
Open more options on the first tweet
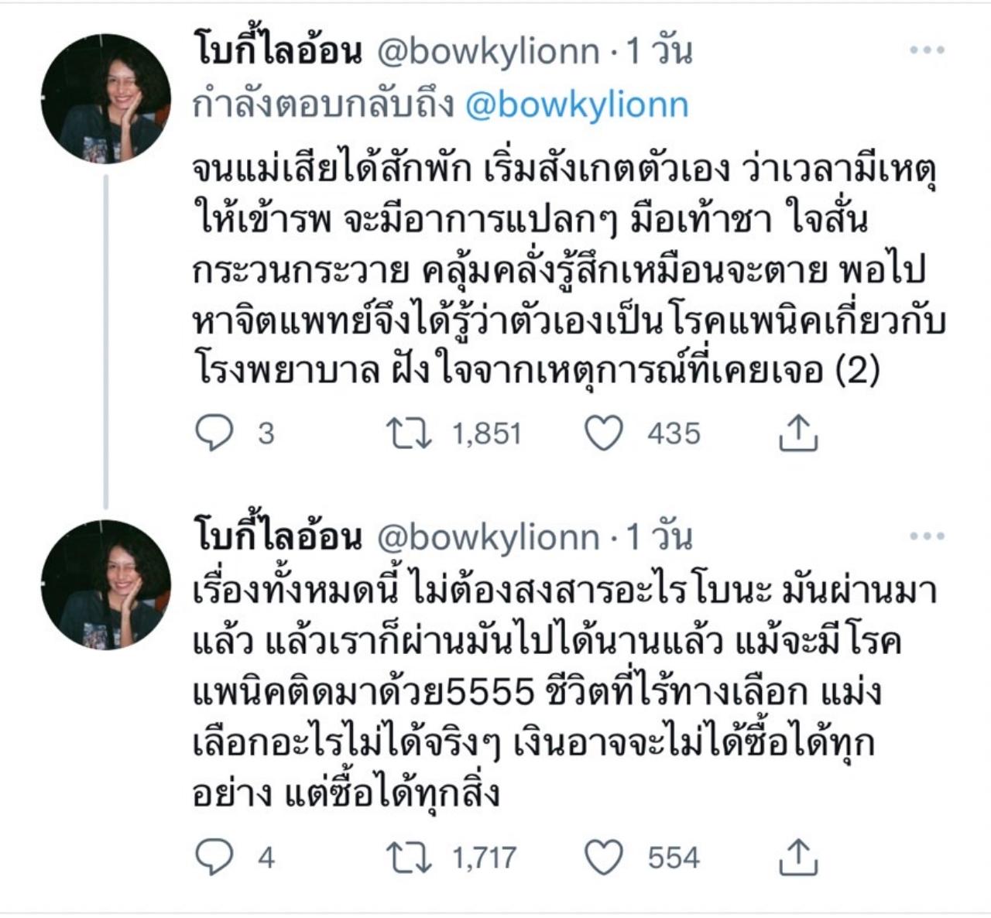[x=927, y=50]
